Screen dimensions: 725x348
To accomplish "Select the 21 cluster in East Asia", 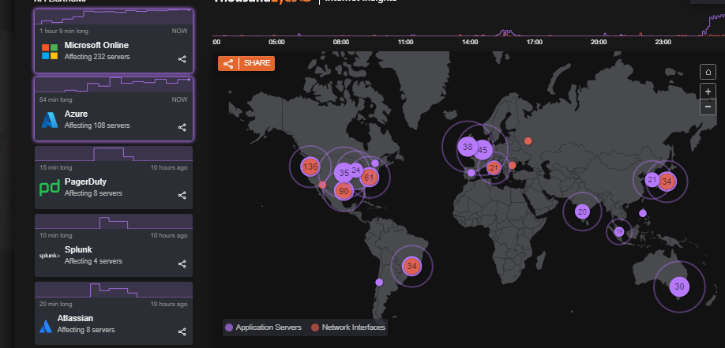I will coord(652,180).
